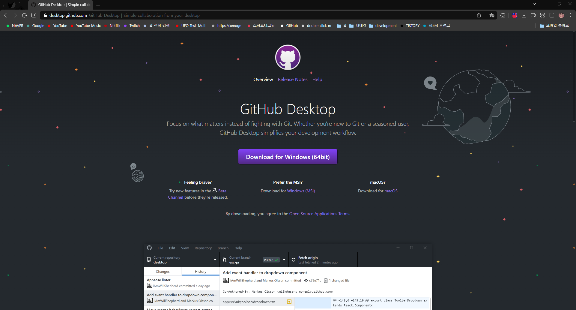Screen dimensions: 576x310
Task: Open the GitHub bookmark
Action: (289, 26)
